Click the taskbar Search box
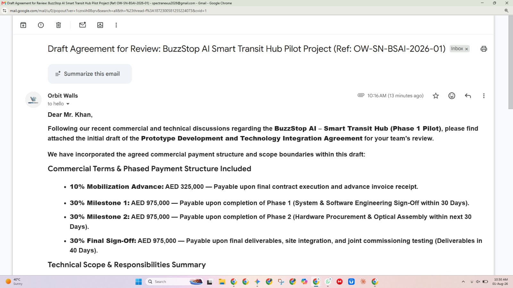The width and height of the screenshot is (513, 288). [x=174, y=282]
